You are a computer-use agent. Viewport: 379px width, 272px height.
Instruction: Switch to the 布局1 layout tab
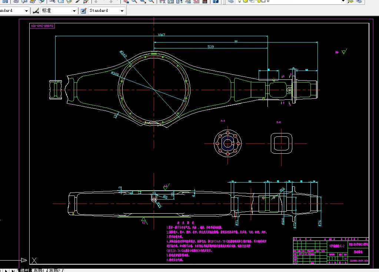(39, 270)
